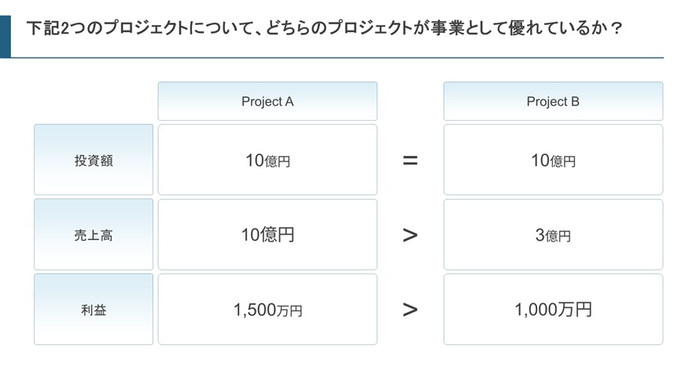Viewport: 698px width, 392px height.
Task: Select the Project B column header
Action: point(553,101)
